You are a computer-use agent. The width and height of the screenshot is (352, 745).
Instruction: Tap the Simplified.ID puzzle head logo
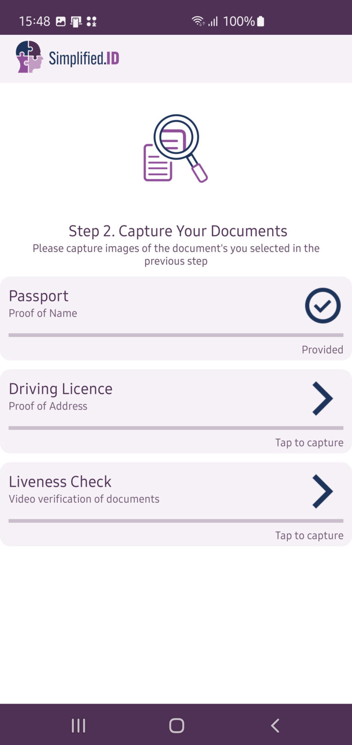click(29, 57)
